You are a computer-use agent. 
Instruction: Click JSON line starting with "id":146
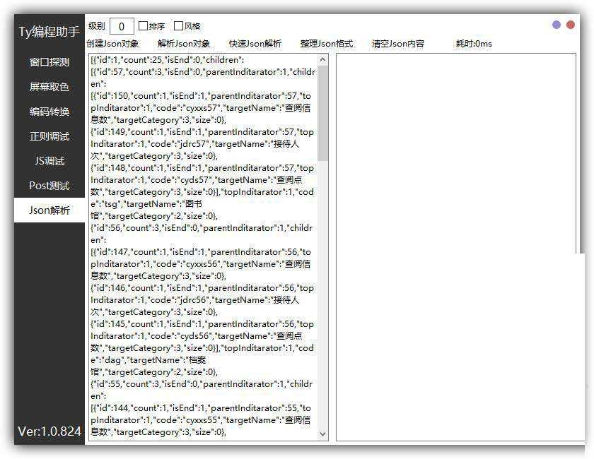202,288
